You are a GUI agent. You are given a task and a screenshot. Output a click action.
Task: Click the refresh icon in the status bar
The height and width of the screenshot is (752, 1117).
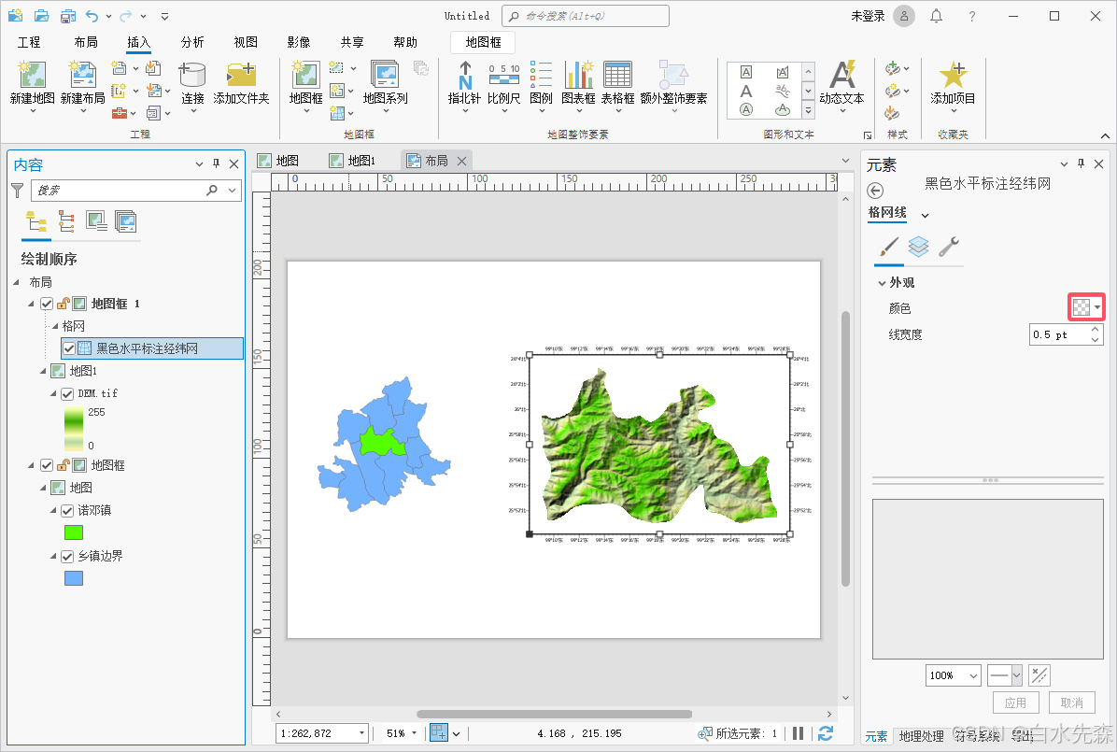(826, 732)
